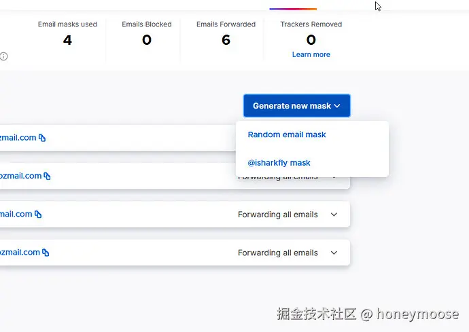Image resolution: width=469 pixels, height=332 pixels.
Task: Copy the mask address shown as mail.com
Action: pyautogui.click(x=38, y=215)
